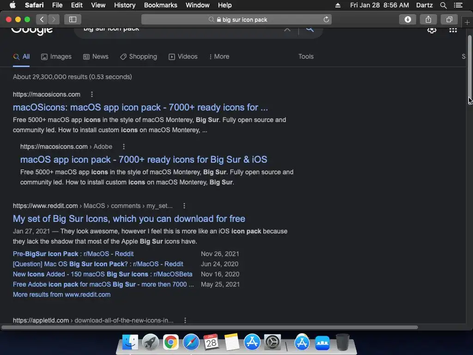Open the Safari File menu

(x=57, y=5)
